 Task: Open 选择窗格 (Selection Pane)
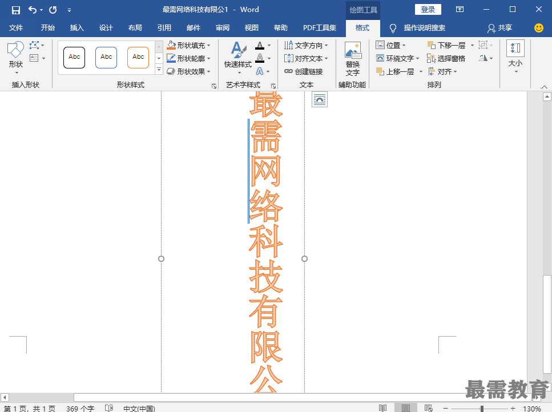tap(446, 58)
